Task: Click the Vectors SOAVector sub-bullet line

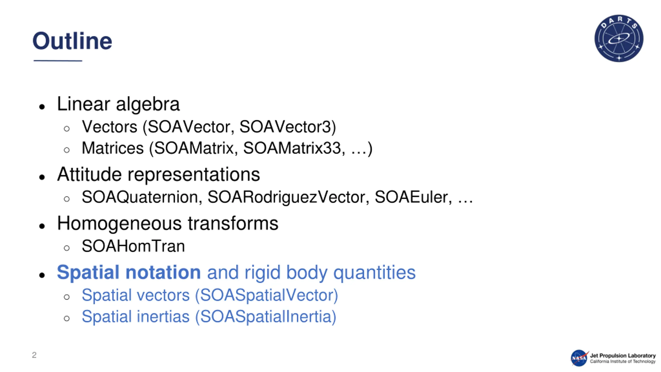Action: pyautogui.click(x=209, y=127)
